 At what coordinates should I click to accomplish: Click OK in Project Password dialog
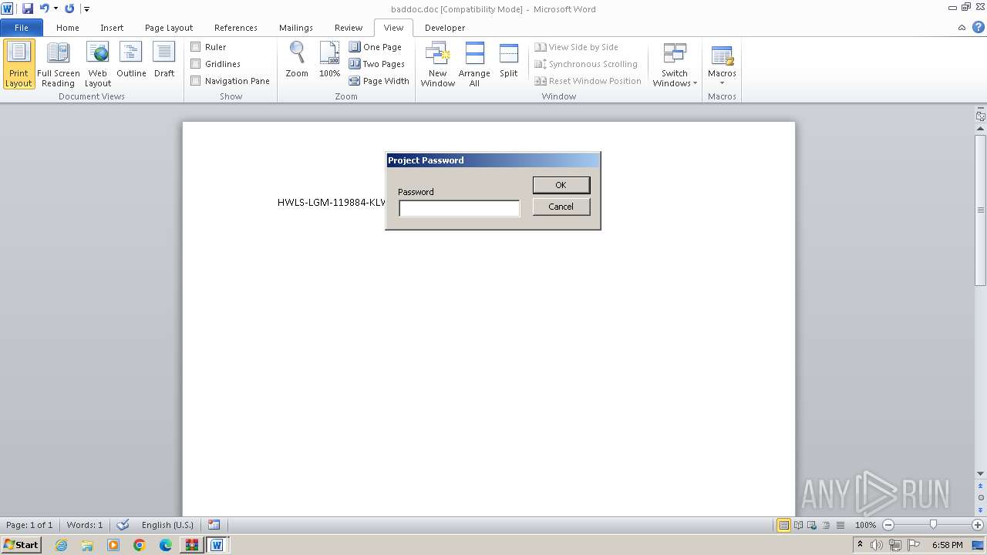pos(561,185)
